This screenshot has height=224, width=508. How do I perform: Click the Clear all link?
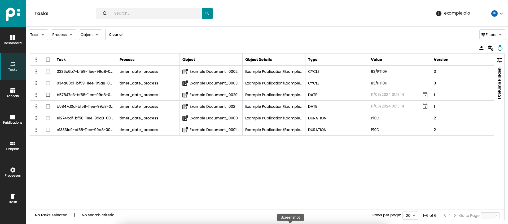tap(116, 35)
